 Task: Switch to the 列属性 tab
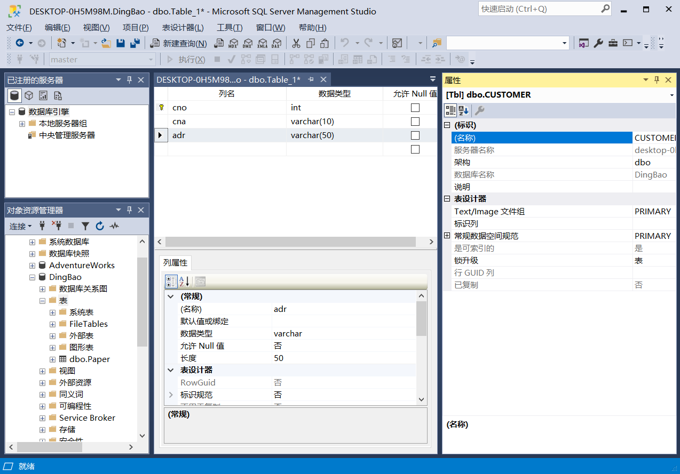175,262
